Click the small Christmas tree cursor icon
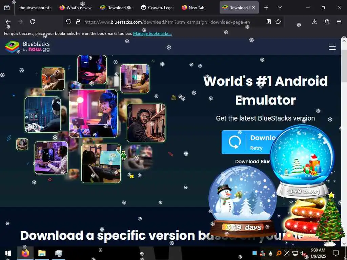This screenshot has width=347, height=260. coord(123,155)
